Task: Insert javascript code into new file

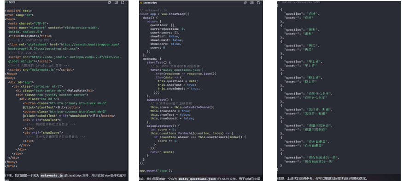Action: point(258,3)
